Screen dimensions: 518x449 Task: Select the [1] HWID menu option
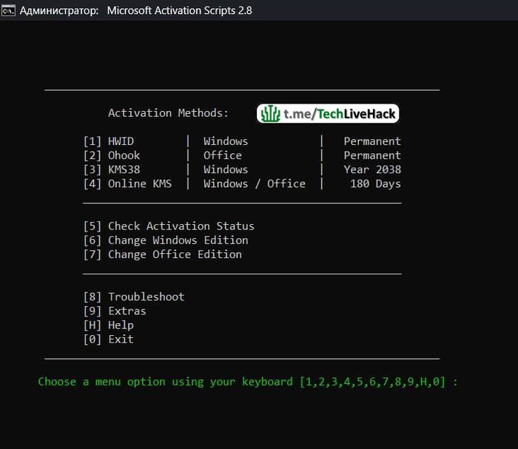coord(108,141)
